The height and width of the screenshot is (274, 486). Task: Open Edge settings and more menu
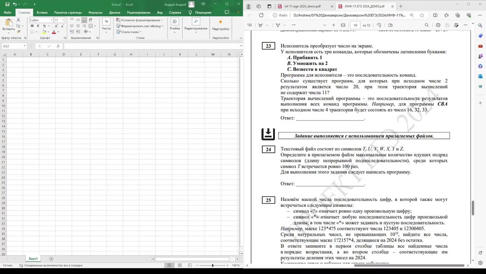point(480,15)
